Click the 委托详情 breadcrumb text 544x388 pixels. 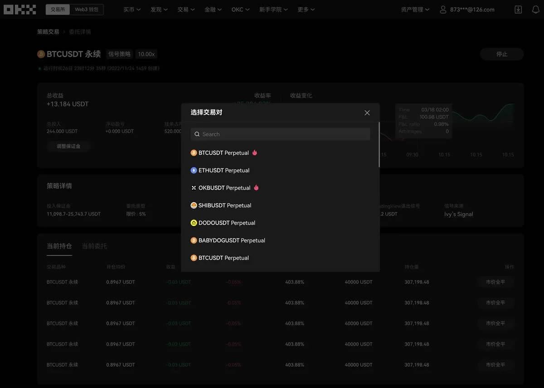[x=80, y=32]
